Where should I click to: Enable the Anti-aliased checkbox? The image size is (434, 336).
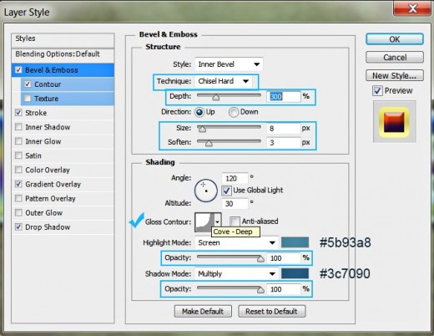click(x=235, y=221)
